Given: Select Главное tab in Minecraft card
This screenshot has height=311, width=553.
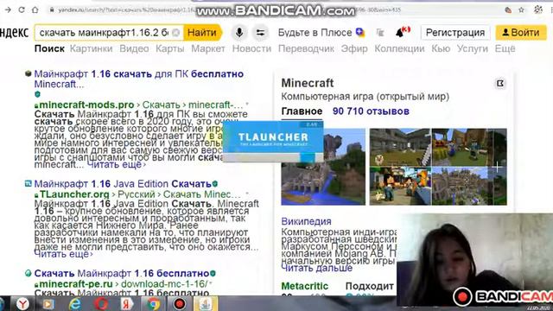Looking at the screenshot, I should [x=302, y=111].
